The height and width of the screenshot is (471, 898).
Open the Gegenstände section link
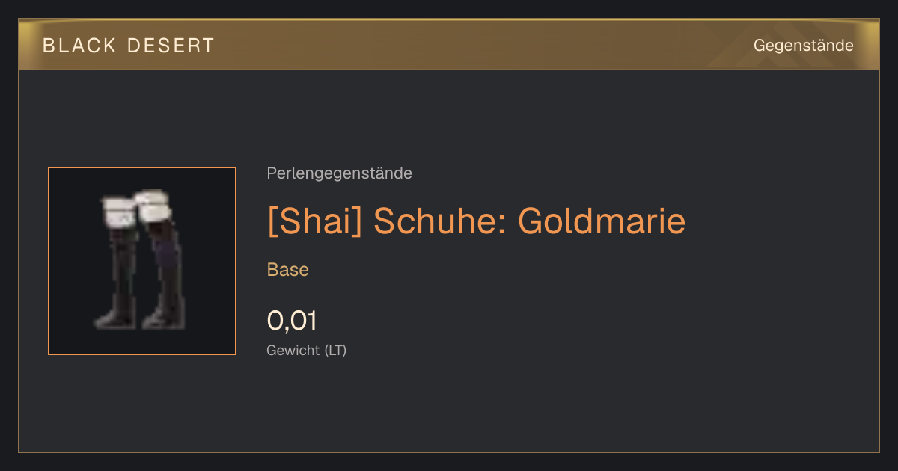804,46
